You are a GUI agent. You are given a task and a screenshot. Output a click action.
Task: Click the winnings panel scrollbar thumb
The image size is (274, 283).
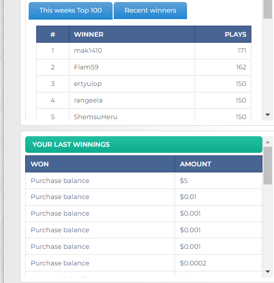267,166
